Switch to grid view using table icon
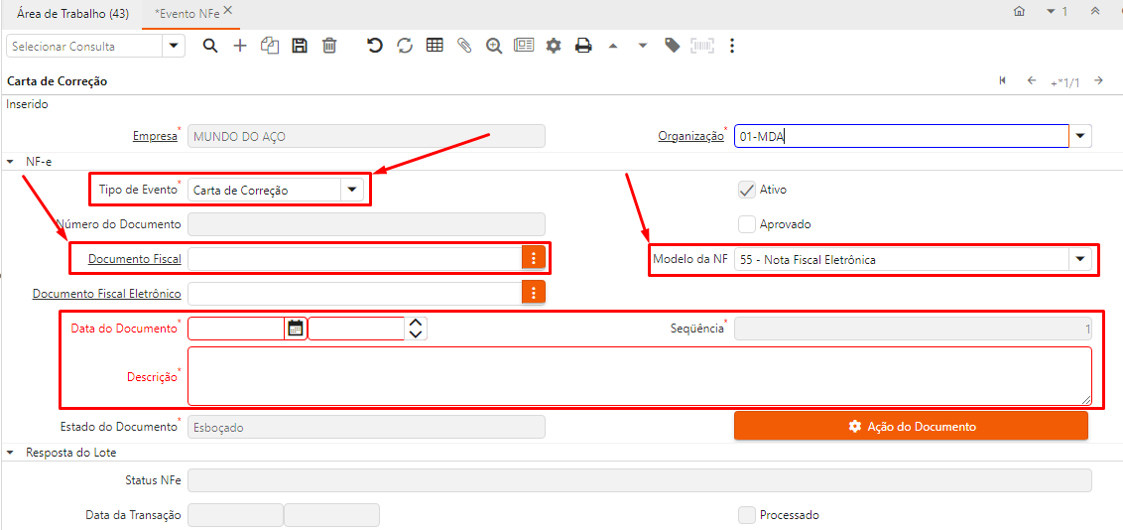Viewport: 1123px width, 530px height. click(435, 46)
